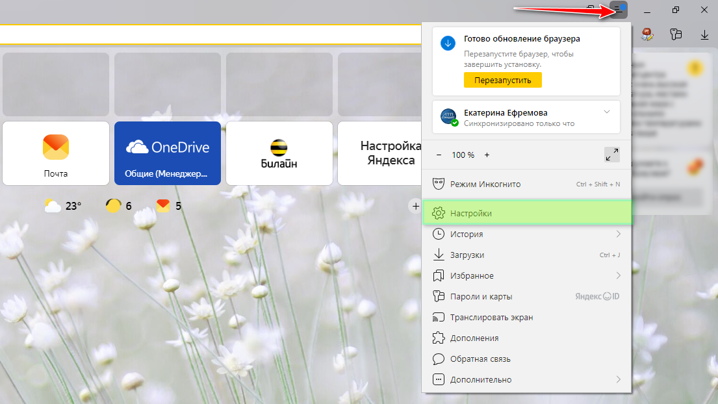
Task: Click the mail counter icon showing 5
Action: pos(169,206)
